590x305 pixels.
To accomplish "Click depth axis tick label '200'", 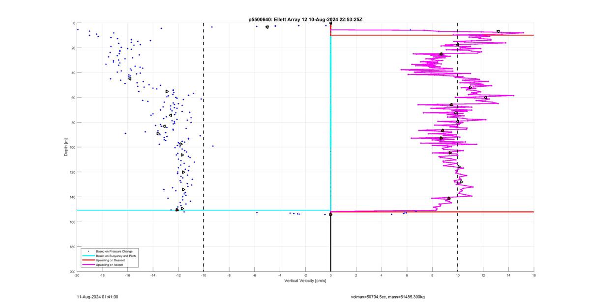I will coord(72,271).
